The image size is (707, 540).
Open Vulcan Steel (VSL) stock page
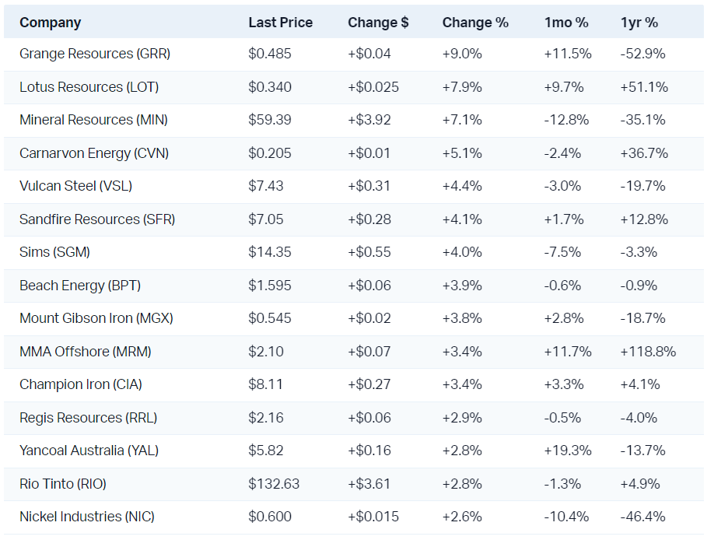point(75,186)
